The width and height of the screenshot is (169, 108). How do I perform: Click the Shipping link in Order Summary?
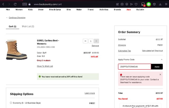point(122,45)
